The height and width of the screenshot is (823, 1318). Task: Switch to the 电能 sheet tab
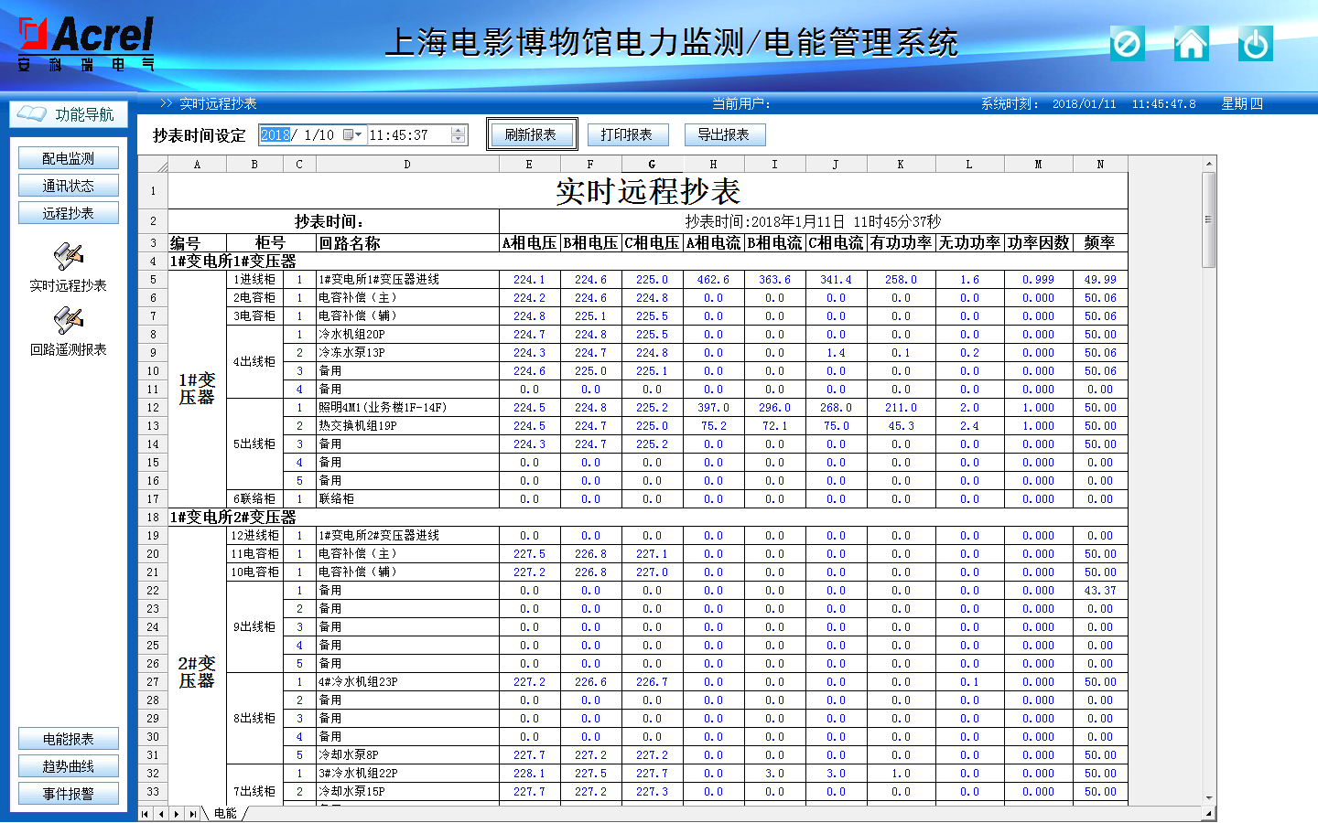tap(225, 813)
